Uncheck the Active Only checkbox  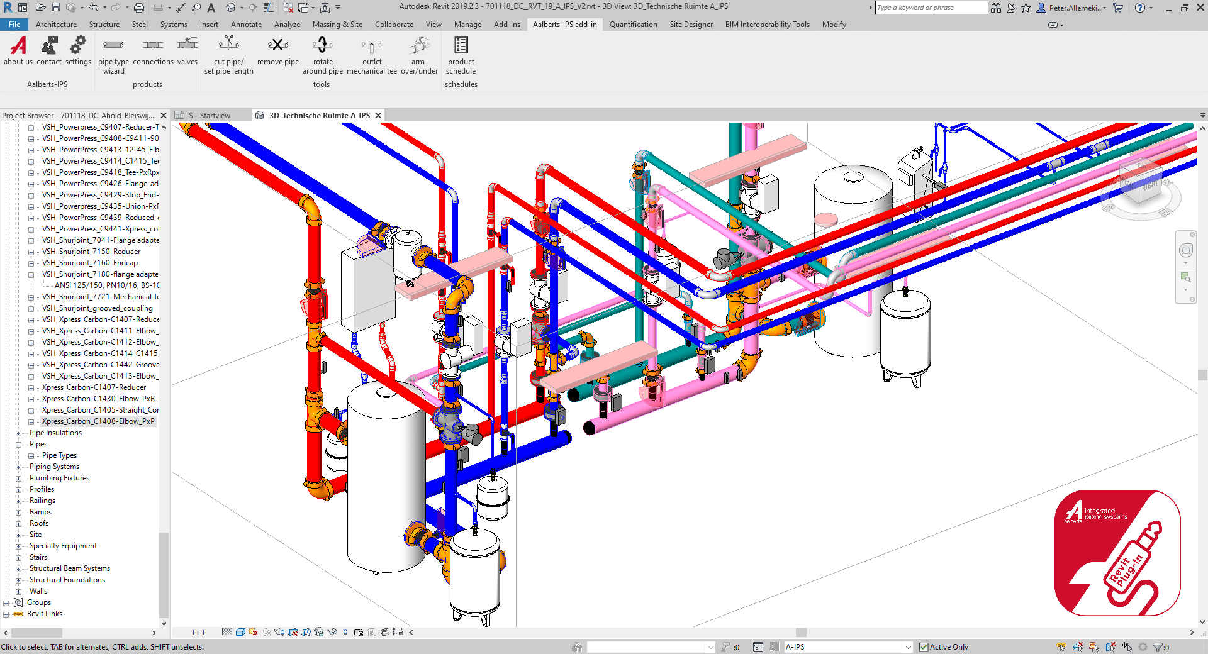pos(923,646)
